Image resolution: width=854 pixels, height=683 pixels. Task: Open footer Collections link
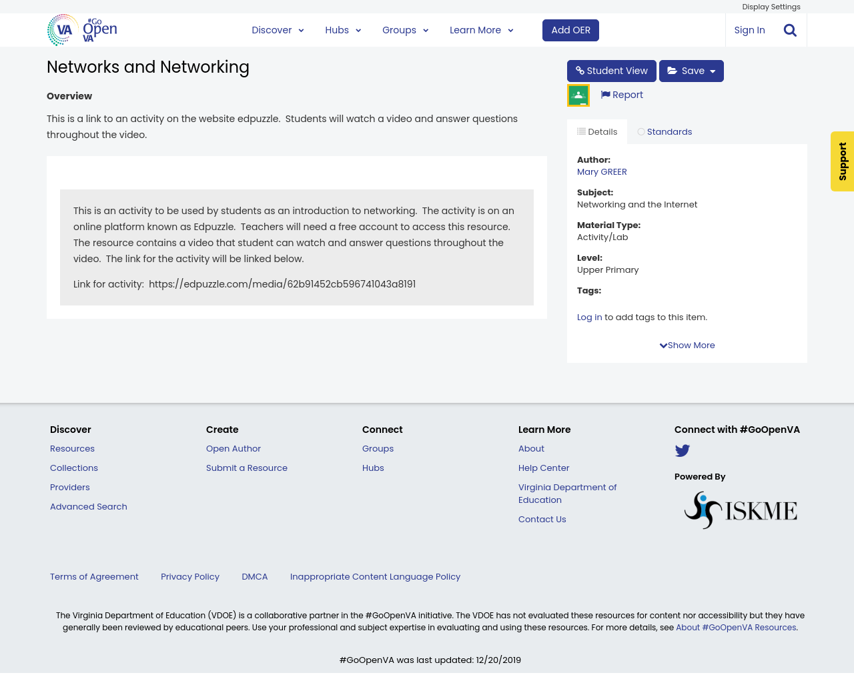point(74,468)
